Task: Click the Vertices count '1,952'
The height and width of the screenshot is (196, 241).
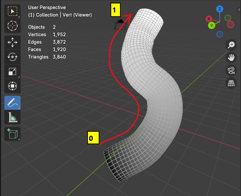Action: point(59,35)
